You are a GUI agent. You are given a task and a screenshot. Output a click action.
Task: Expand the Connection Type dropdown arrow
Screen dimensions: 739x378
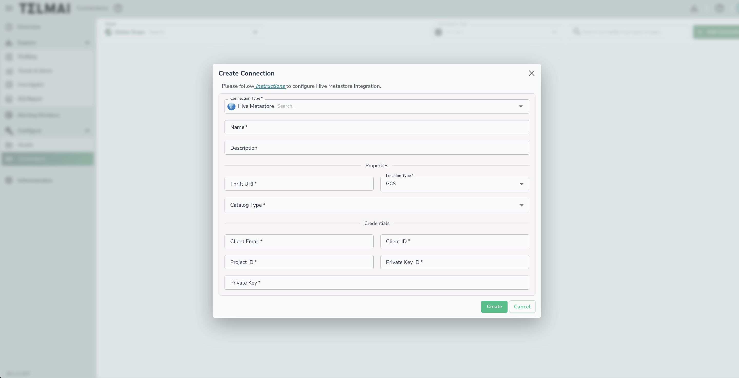click(520, 107)
